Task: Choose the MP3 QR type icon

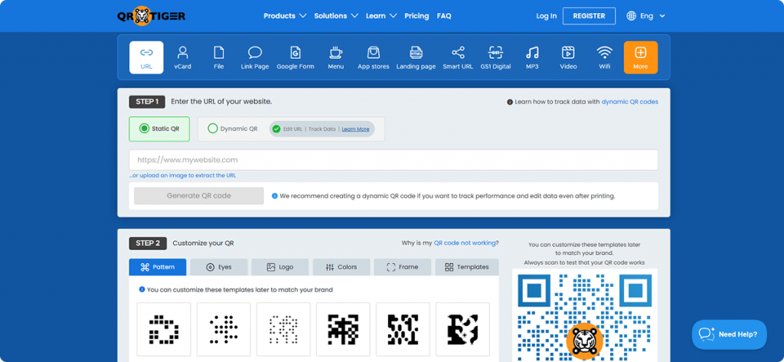Action: point(532,57)
